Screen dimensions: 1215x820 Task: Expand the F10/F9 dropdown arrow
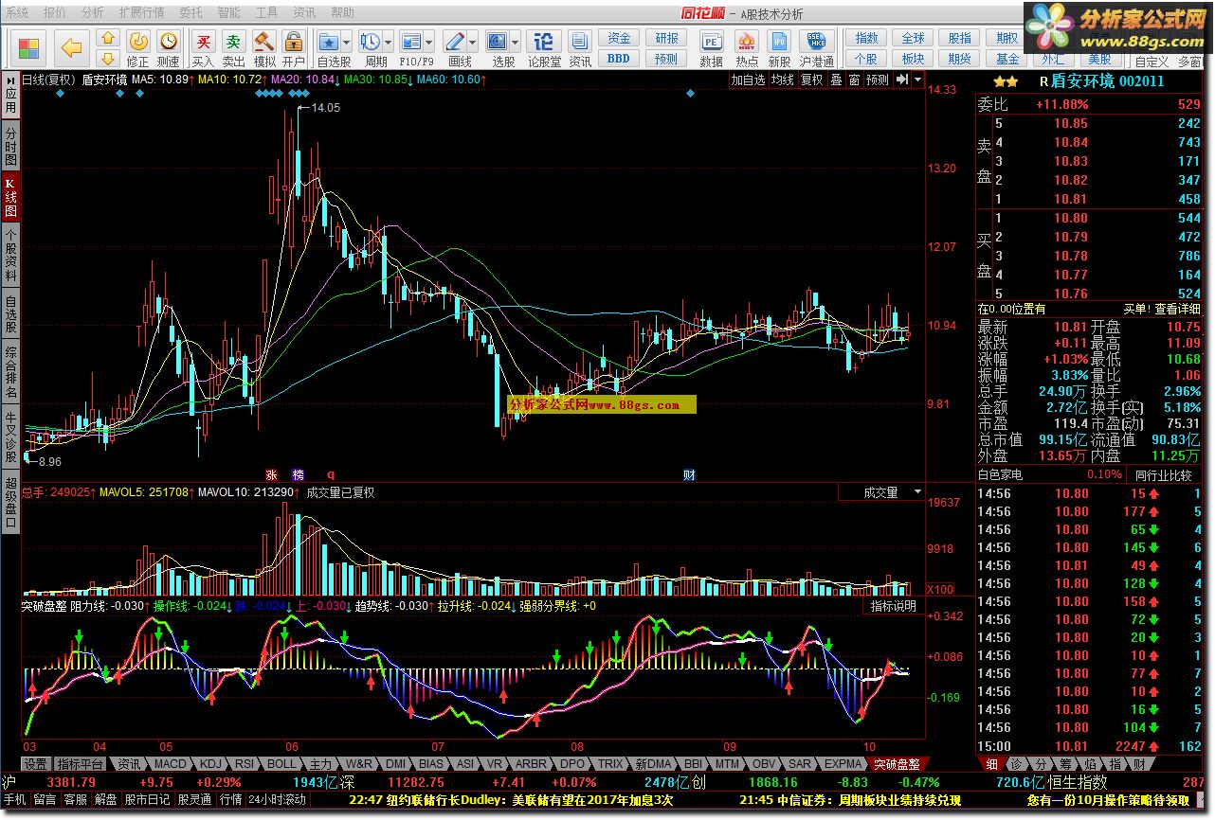click(429, 42)
